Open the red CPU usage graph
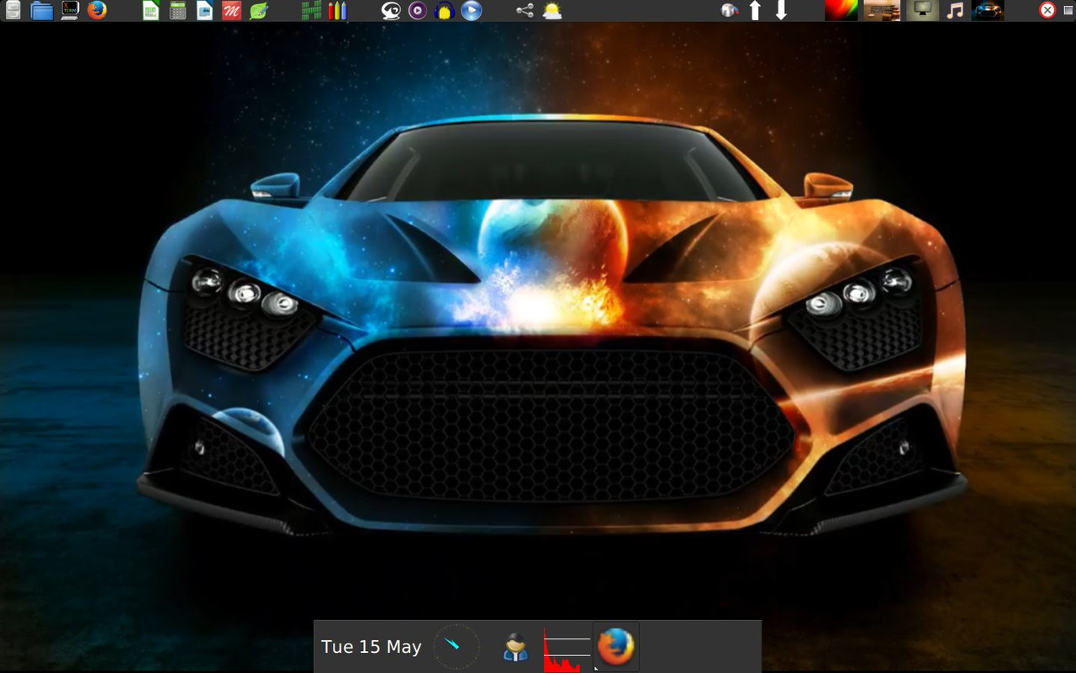Screen dimensions: 1076x673 point(567,648)
